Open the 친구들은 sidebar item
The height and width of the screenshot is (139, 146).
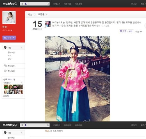pyautogui.click(x=11, y=66)
